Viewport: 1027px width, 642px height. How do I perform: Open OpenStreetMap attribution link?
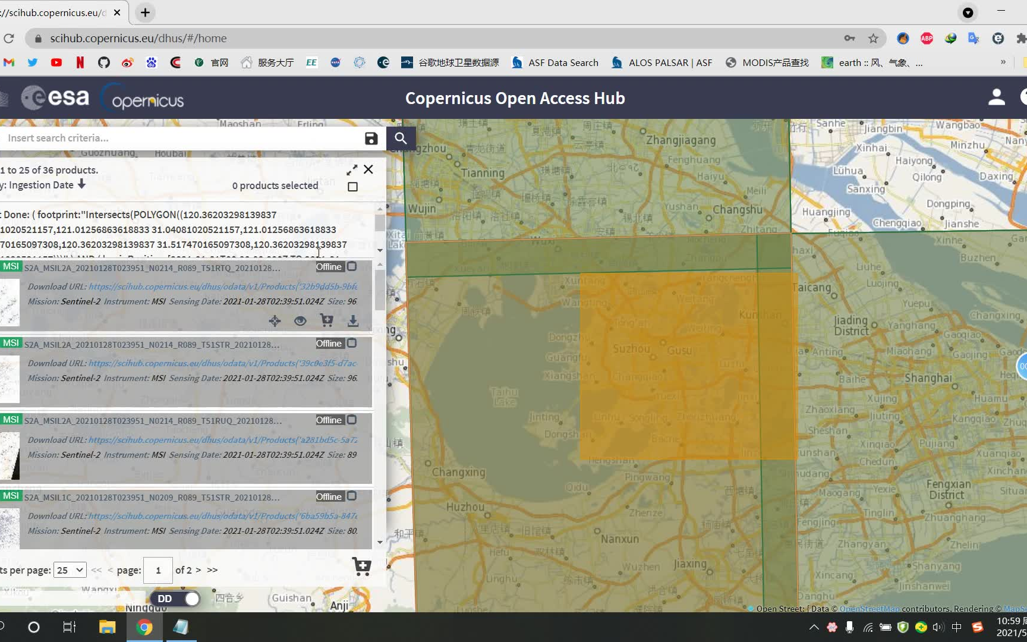tap(870, 608)
